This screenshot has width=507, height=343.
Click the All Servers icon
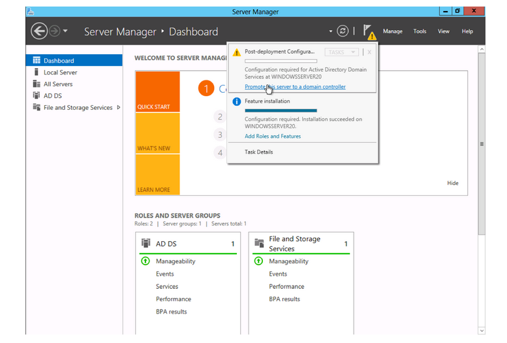point(37,84)
